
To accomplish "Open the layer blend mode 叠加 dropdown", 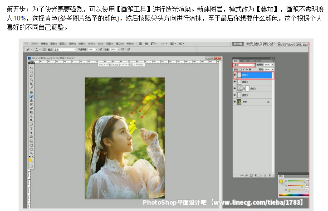I will 244,65.
